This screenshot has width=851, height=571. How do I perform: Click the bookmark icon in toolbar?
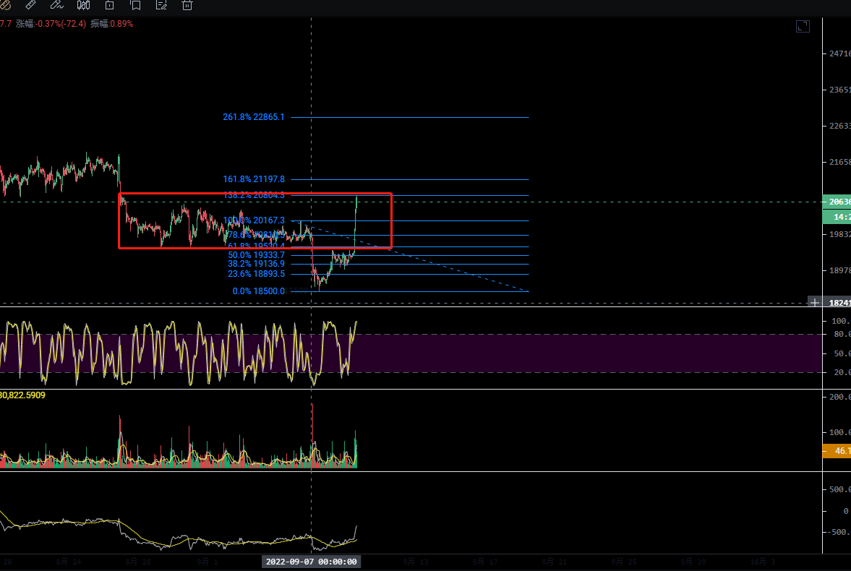click(135, 5)
